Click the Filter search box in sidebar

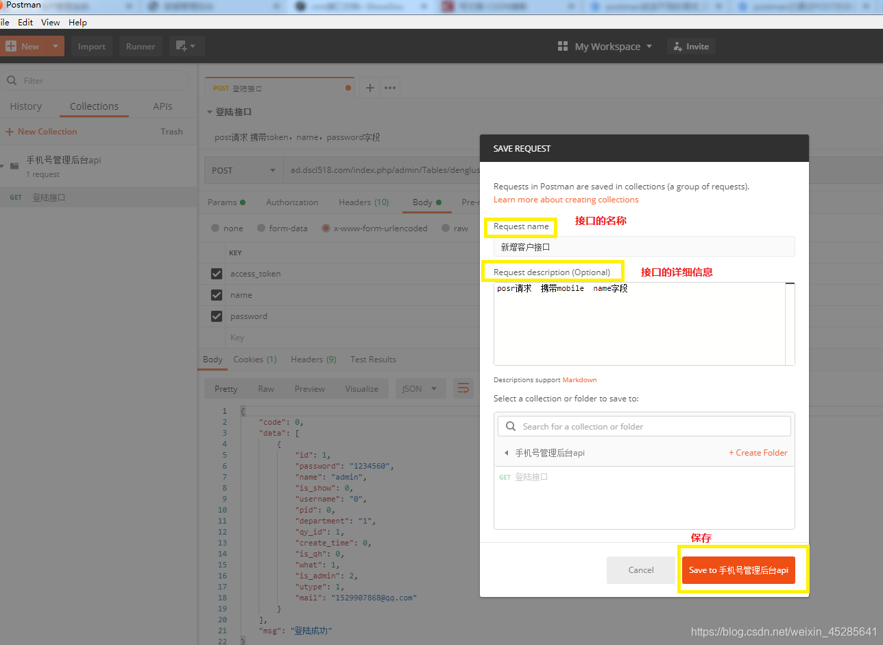pos(96,80)
